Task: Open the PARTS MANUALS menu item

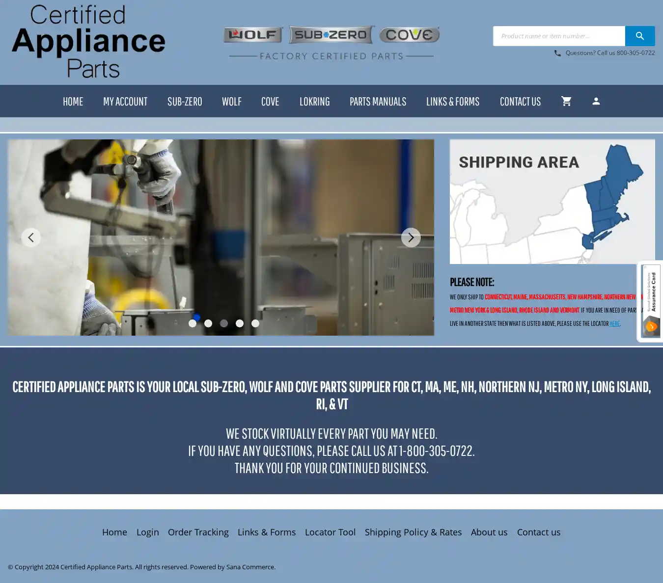Action: click(x=378, y=102)
